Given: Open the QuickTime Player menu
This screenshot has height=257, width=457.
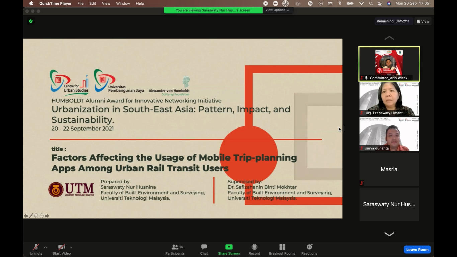Looking at the screenshot, I should point(55,3).
